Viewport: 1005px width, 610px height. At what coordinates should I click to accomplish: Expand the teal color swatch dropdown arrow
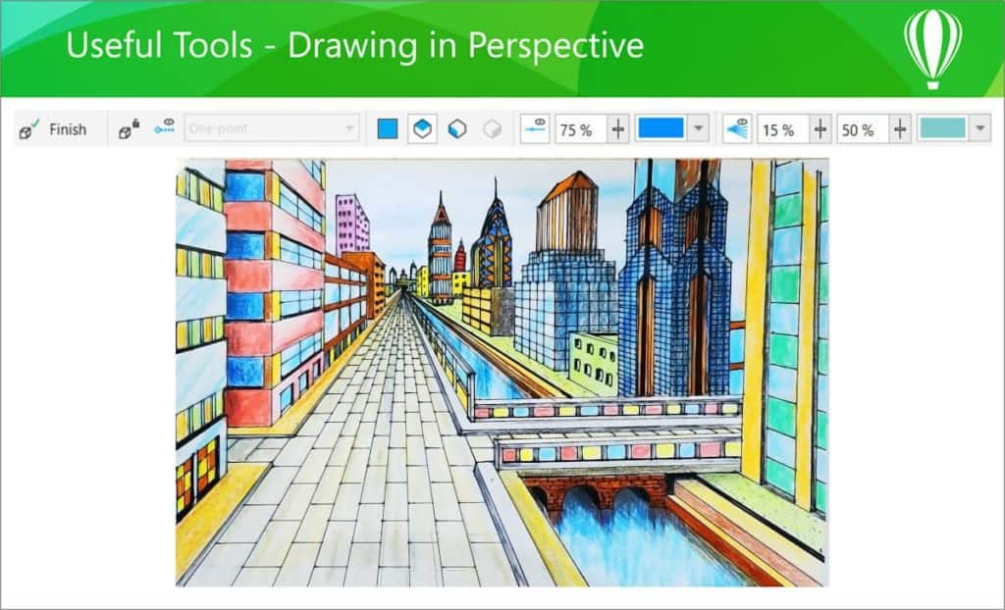(979, 128)
